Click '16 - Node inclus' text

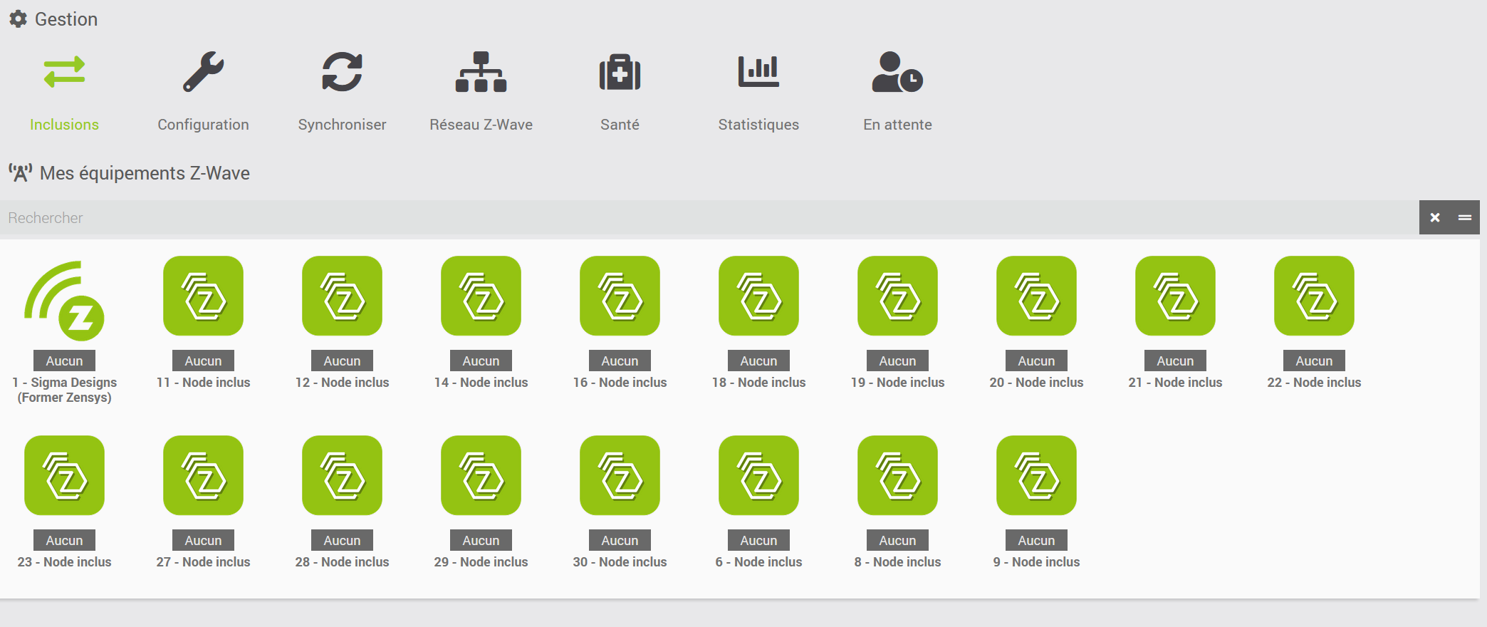click(620, 383)
